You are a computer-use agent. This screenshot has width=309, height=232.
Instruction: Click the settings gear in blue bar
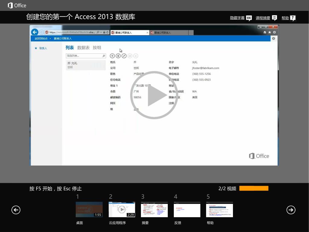[273, 38]
